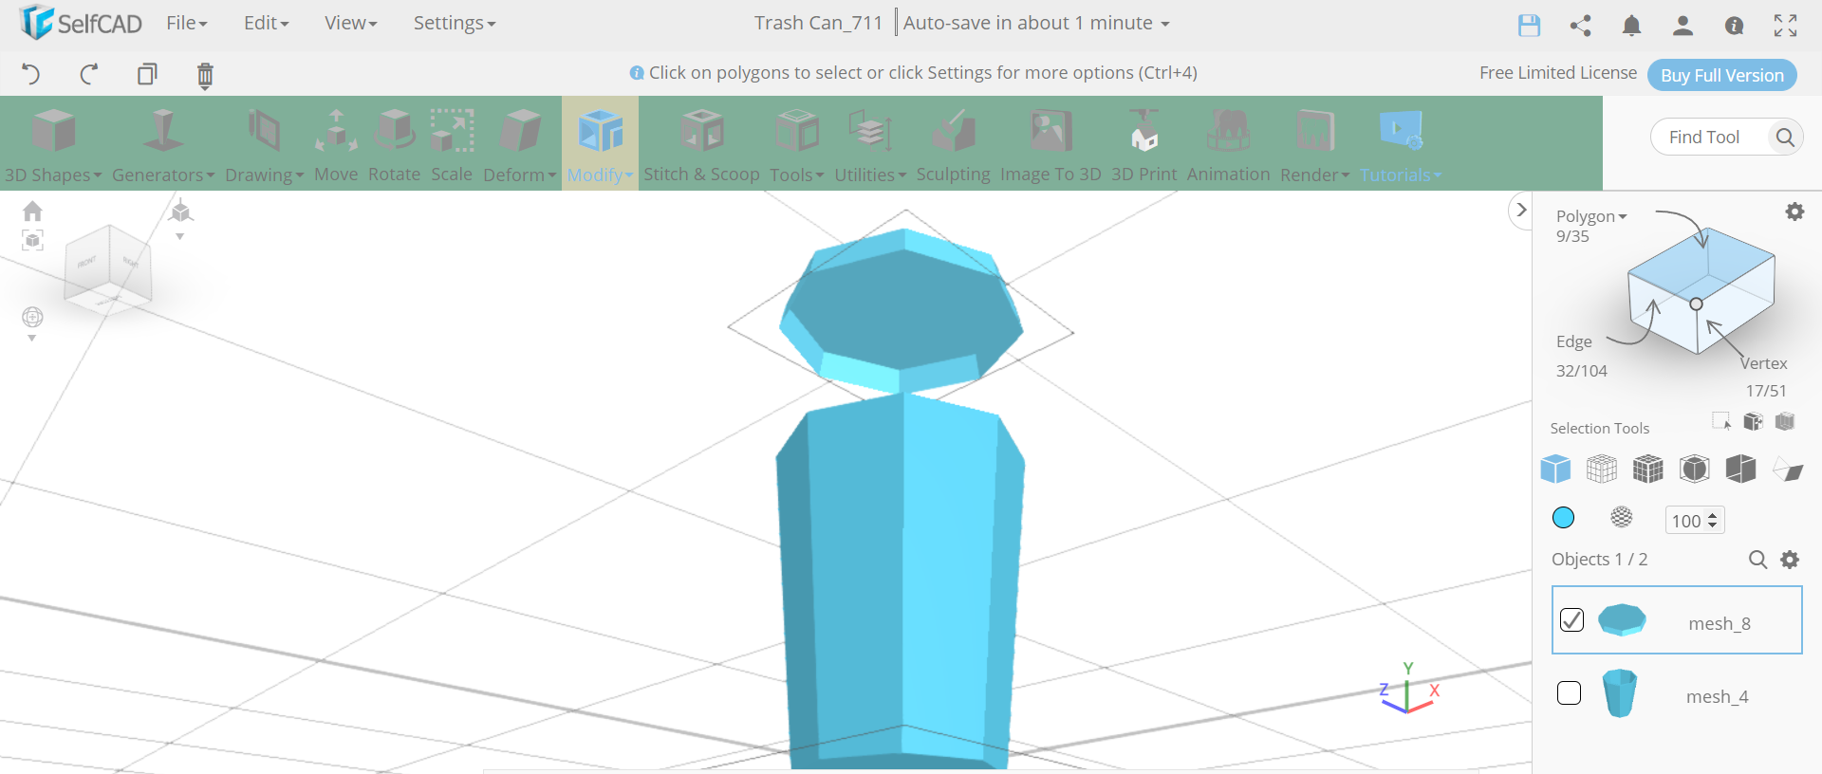Click the marquee selection arrow icon
The width and height of the screenshot is (1822, 774).
click(1721, 421)
